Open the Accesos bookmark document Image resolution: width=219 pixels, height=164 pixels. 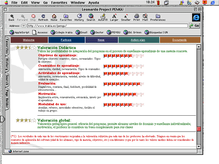point(40,32)
